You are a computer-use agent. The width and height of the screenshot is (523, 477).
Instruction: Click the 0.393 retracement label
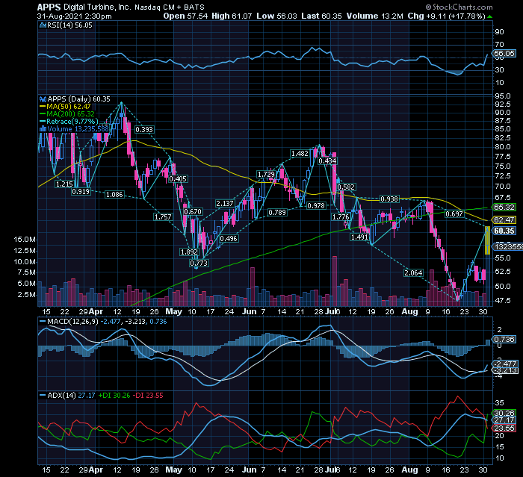(144, 130)
